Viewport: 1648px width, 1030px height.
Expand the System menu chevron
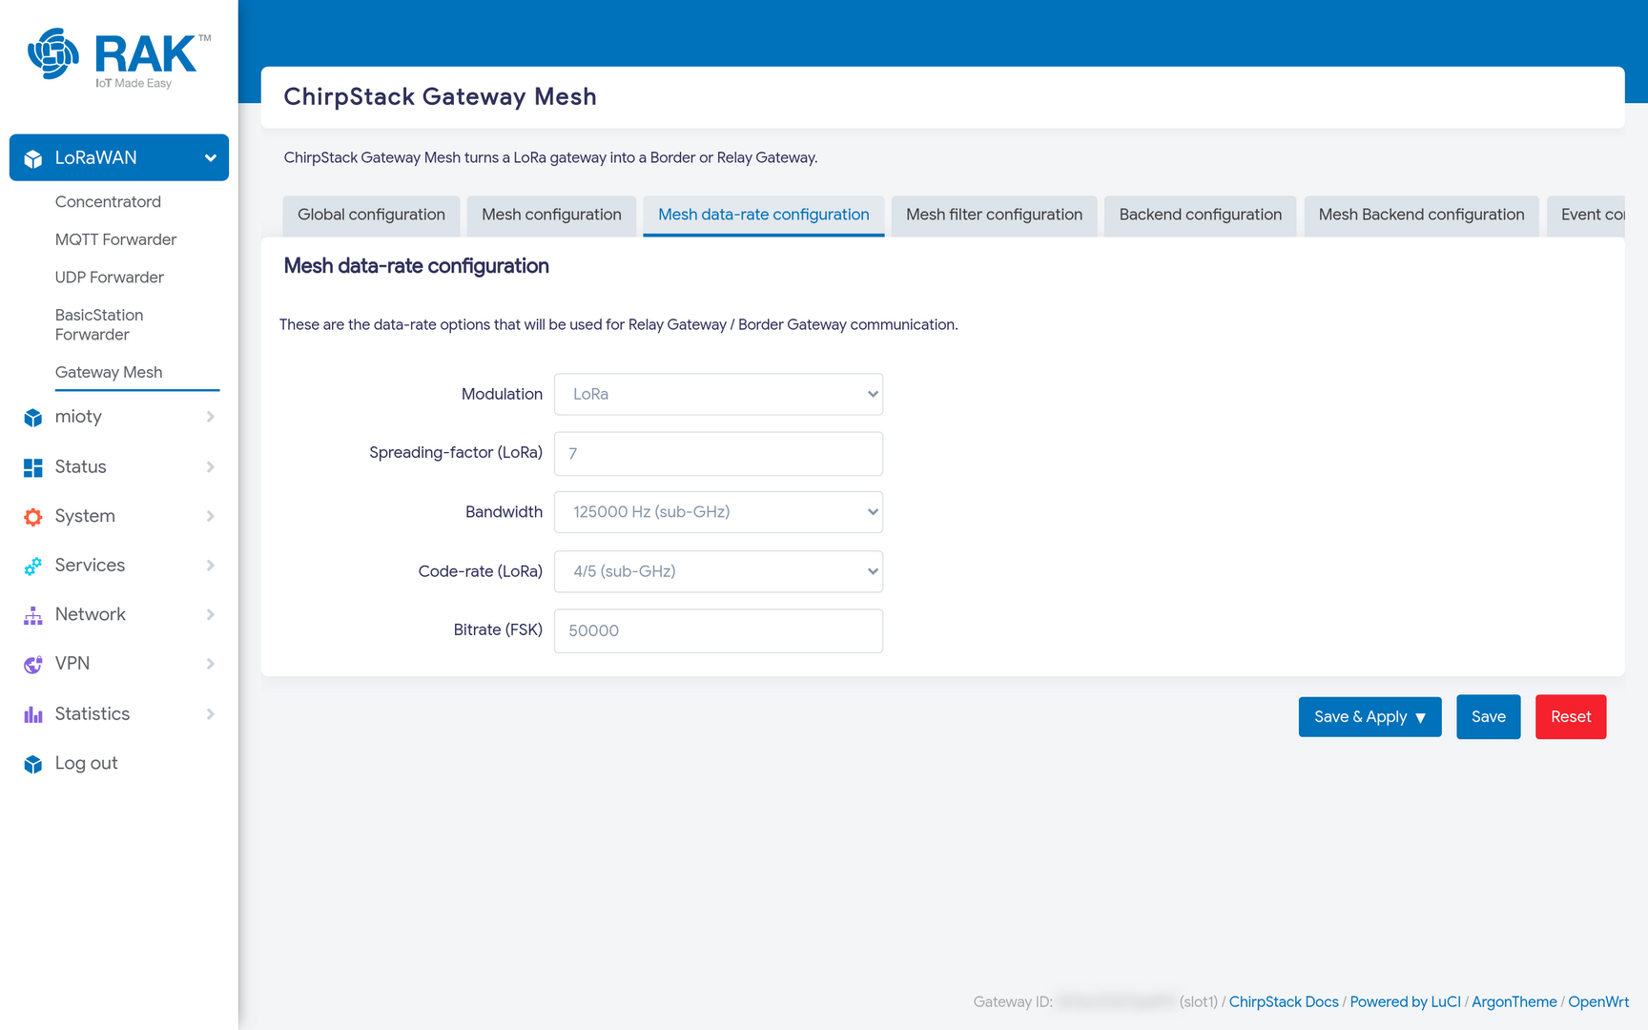pos(210,516)
